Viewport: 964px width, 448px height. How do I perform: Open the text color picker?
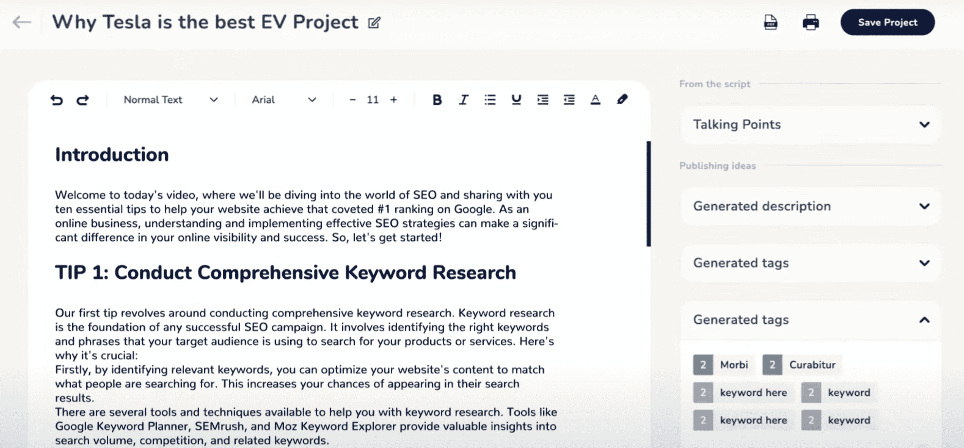(595, 100)
